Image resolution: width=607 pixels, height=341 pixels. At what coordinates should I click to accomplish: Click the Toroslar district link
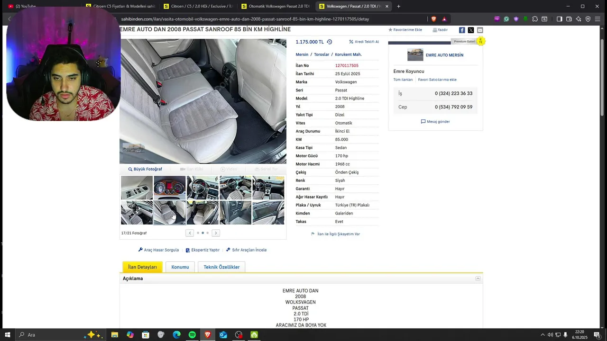[x=322, y=54]
